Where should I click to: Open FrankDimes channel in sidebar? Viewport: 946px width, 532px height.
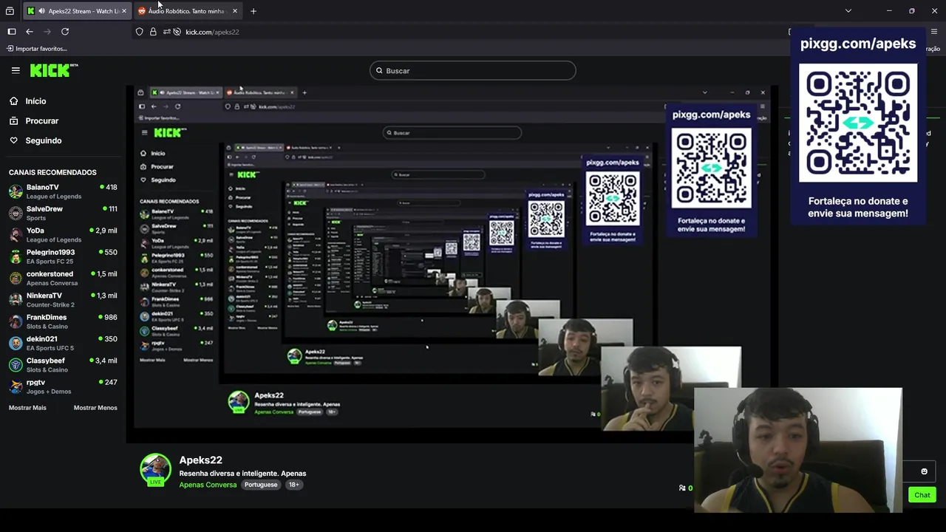(x=63, y=321)
